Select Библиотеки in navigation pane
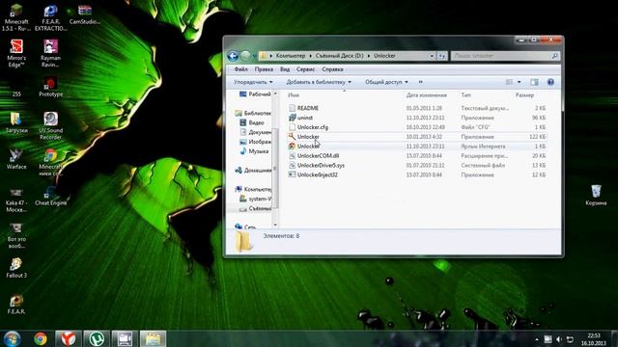 coord(253,113)
